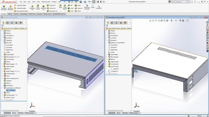Open the Curves tool

tap(93, 6)
